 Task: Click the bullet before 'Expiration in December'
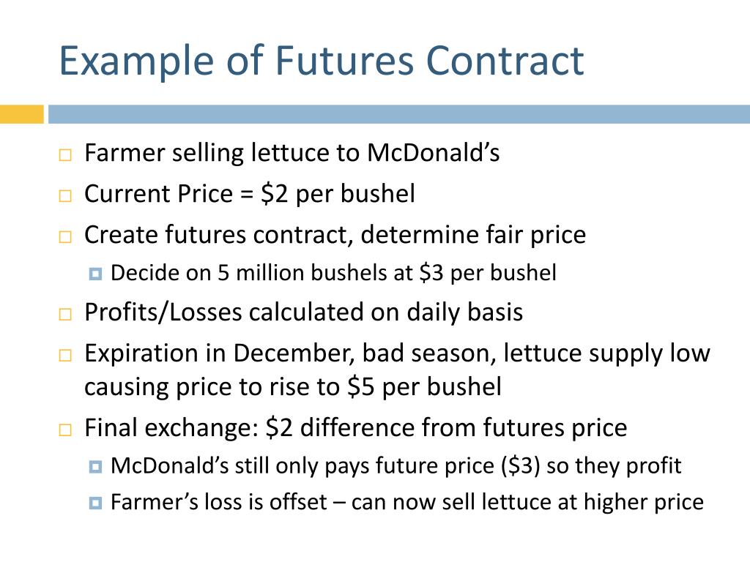(x=65, y=356)
